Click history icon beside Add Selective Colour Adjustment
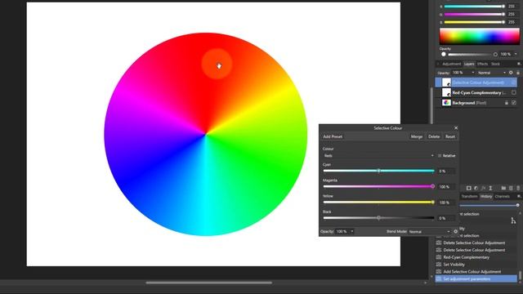 [439, 272]
